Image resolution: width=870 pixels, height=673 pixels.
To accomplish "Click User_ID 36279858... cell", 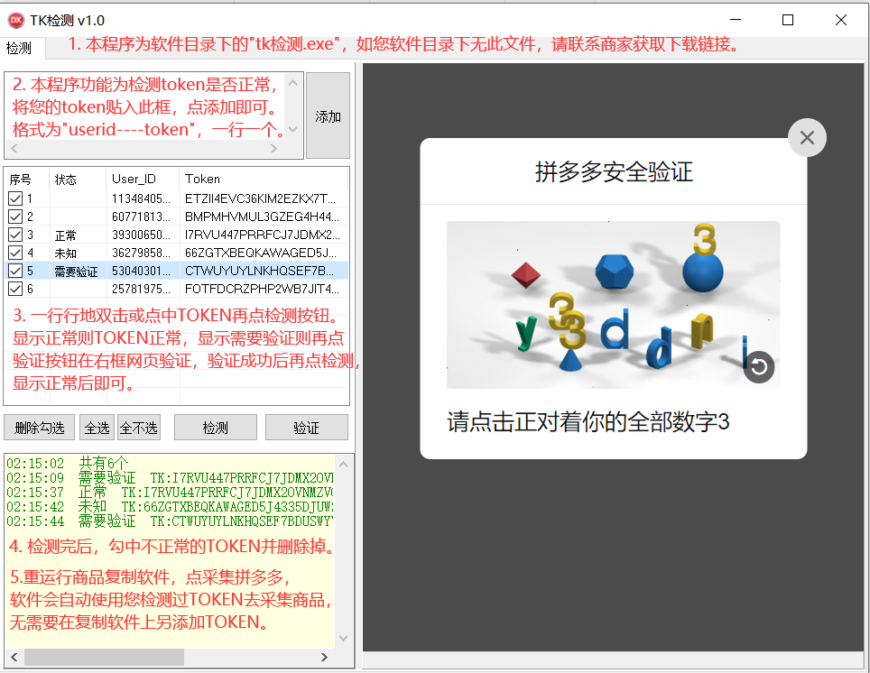I will pos(141,253).
